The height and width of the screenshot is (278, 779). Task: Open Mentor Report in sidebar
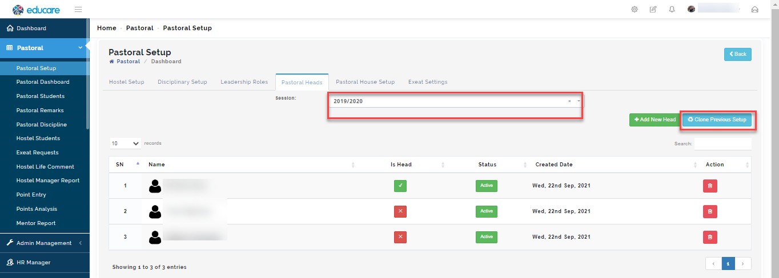pos(36,223)
